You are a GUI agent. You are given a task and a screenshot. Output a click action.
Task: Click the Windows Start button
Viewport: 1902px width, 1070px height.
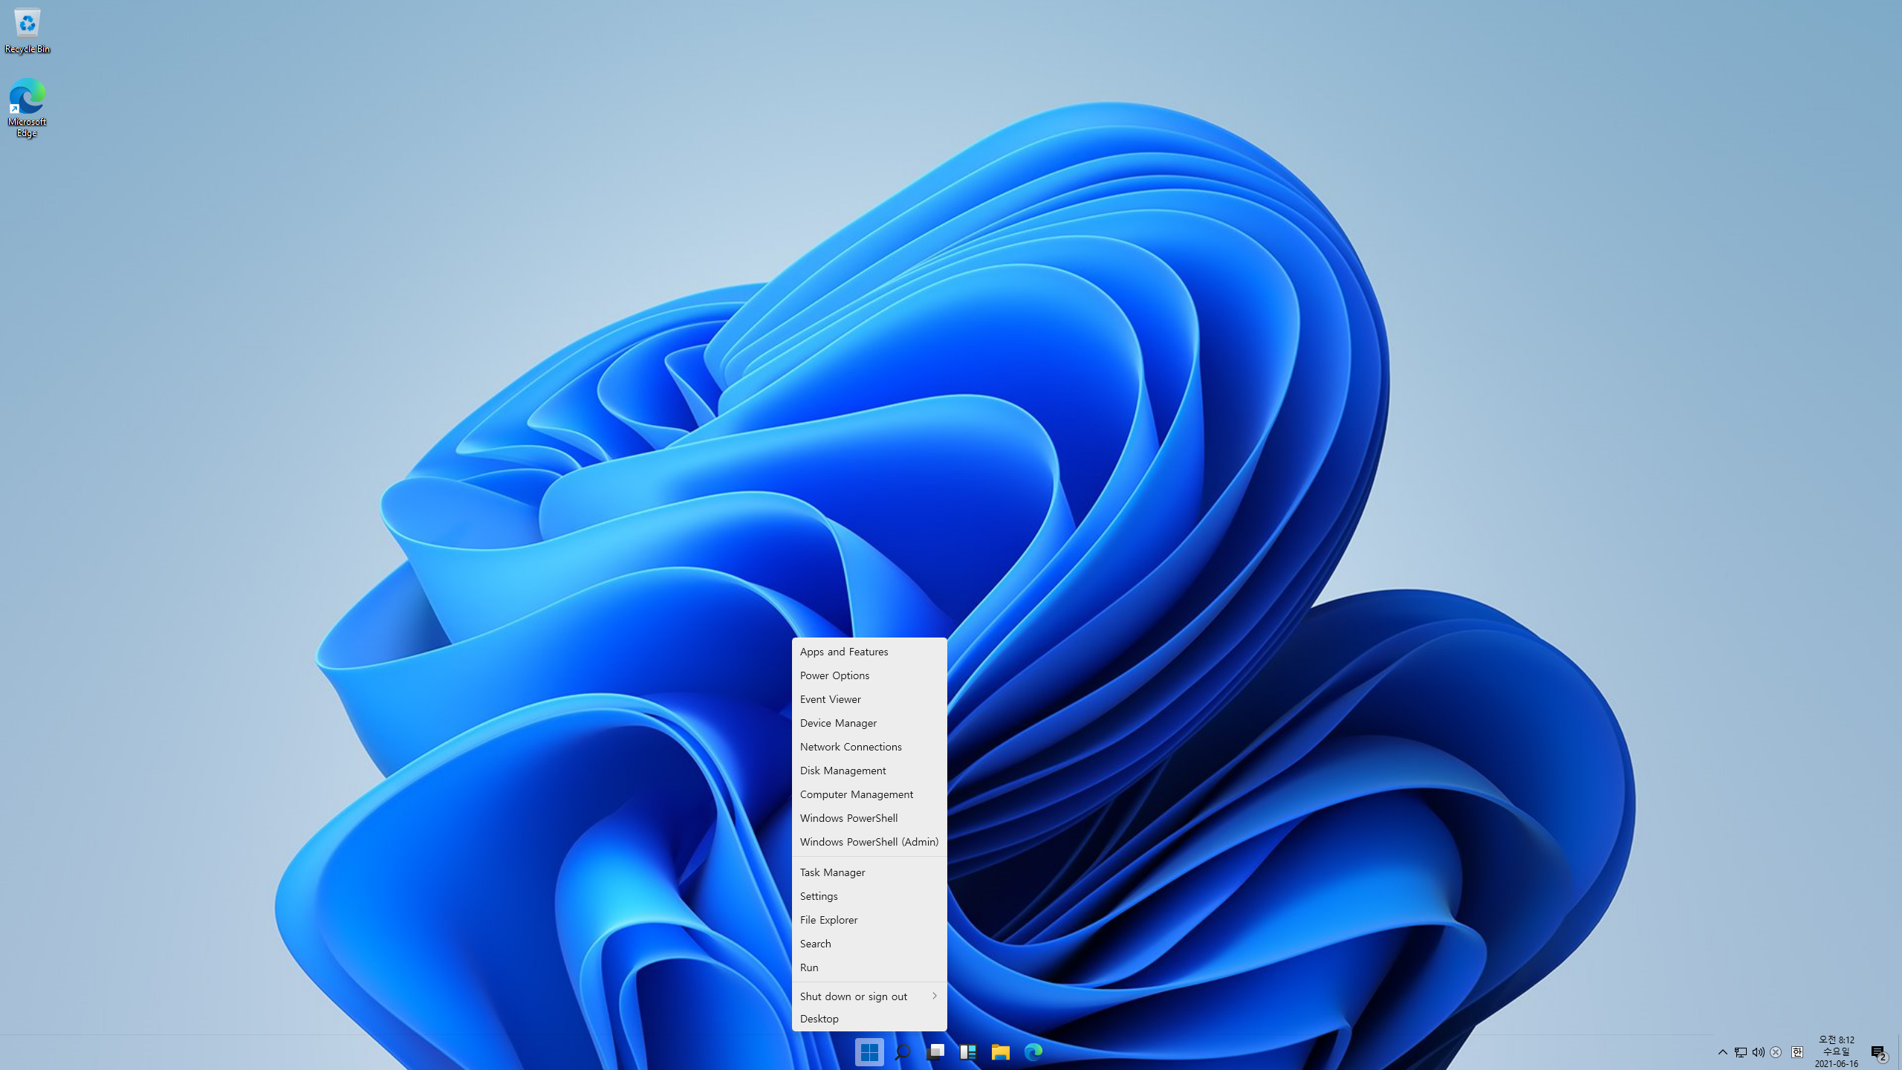[x=869, y=1051]
